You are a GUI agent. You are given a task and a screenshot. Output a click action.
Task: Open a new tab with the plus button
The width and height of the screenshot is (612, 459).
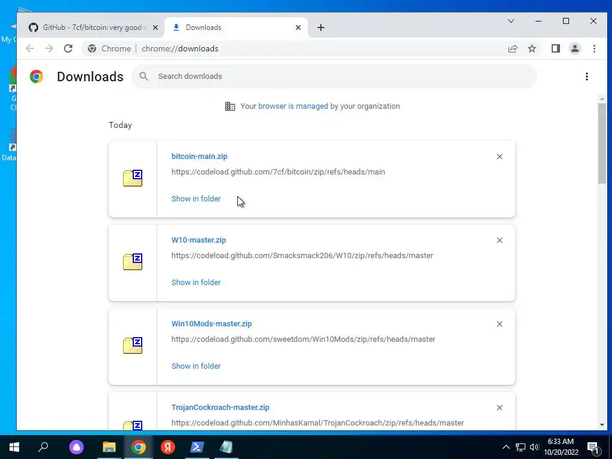coord(321,27)
